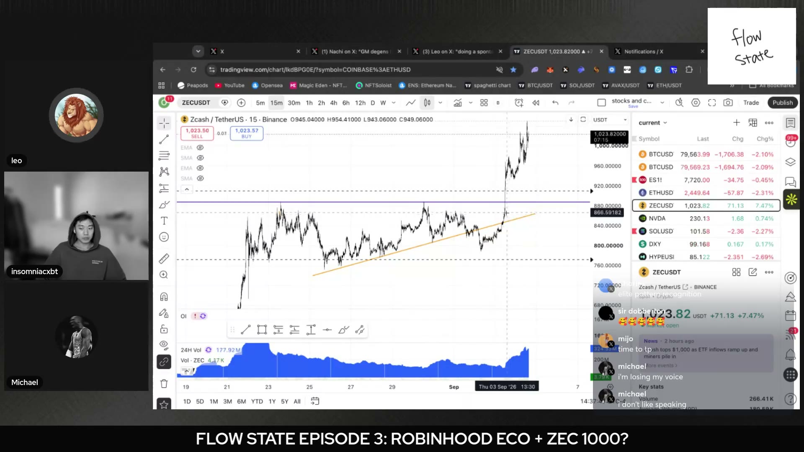Take a chart snapshot with camera

click(728, 103)
